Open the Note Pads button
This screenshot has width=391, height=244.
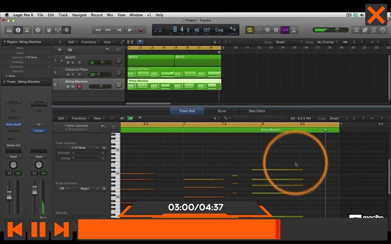(365, 30)
